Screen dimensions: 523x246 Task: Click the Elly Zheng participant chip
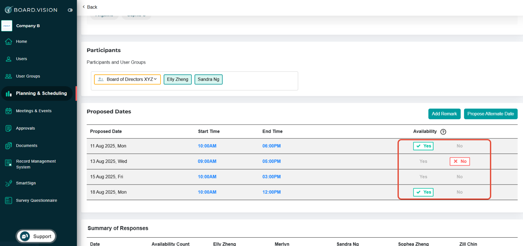click(178, 80)
